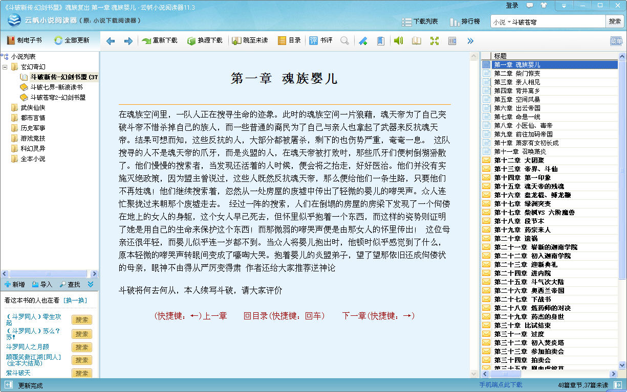627x392 pixels.
Task: Open the skin shirt icon
Action: (x=544, y=6)
